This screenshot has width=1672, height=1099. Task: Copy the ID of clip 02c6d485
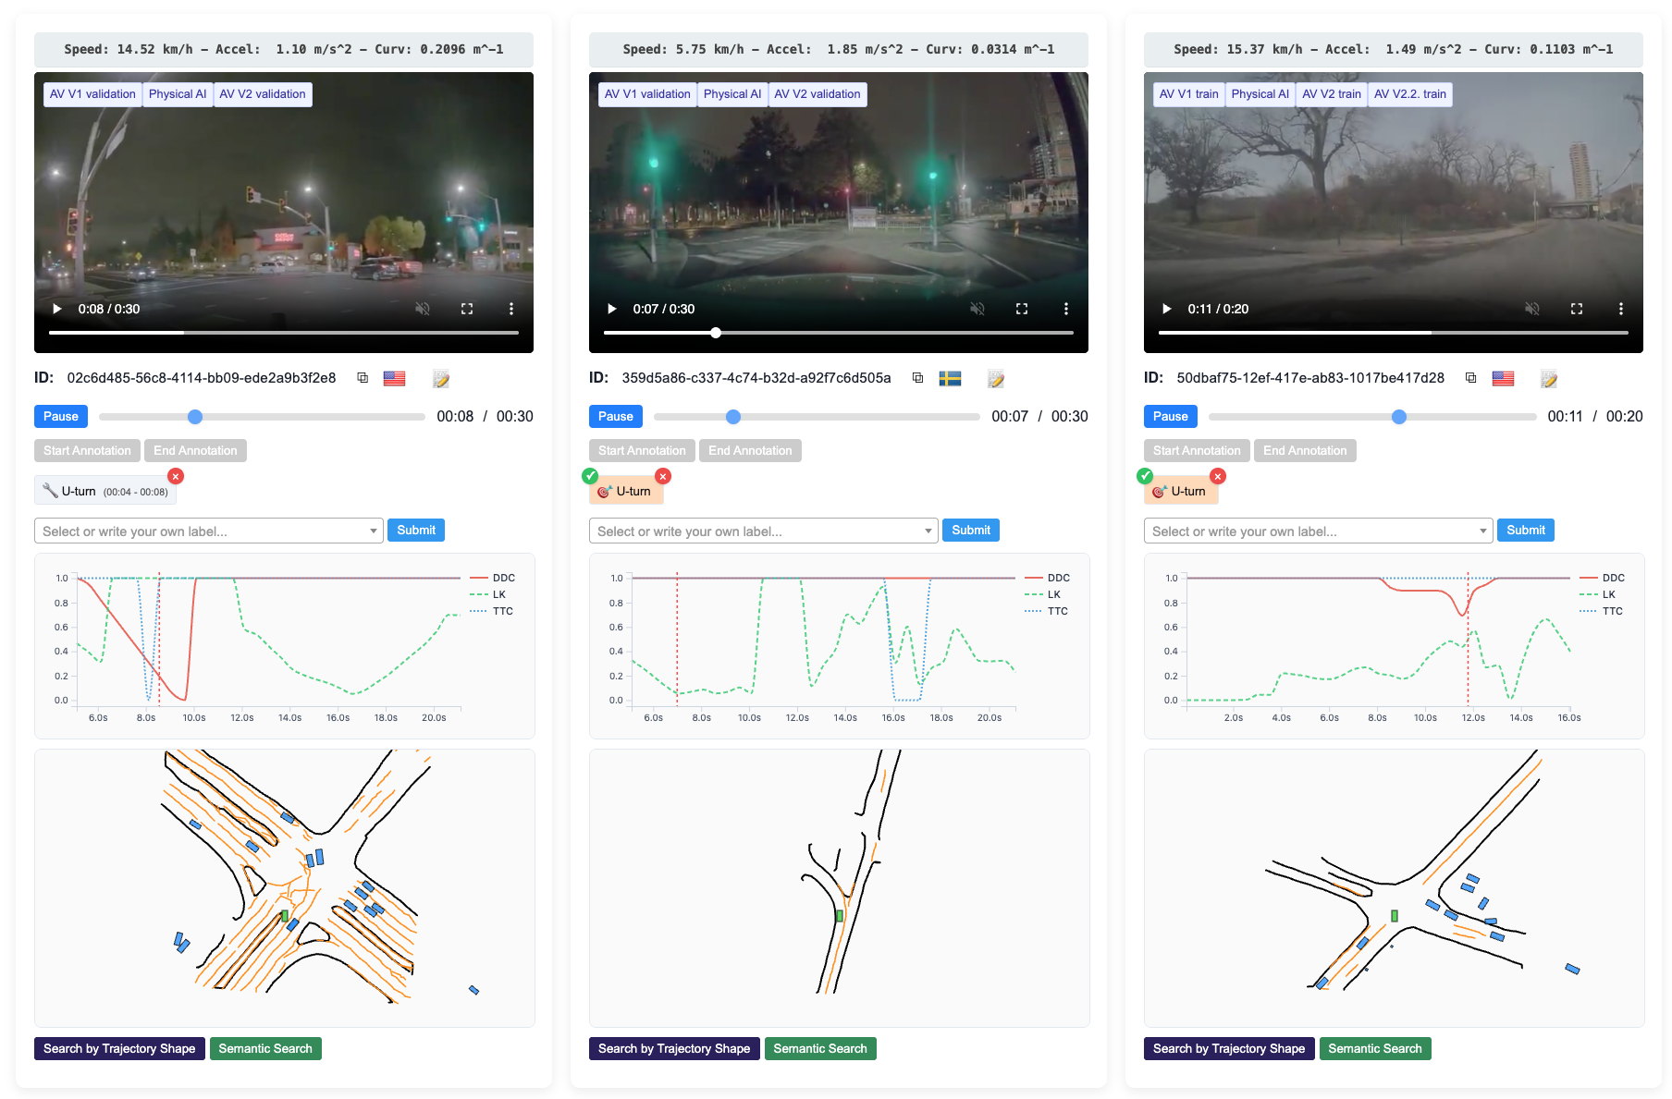click(x=363, y=378)
